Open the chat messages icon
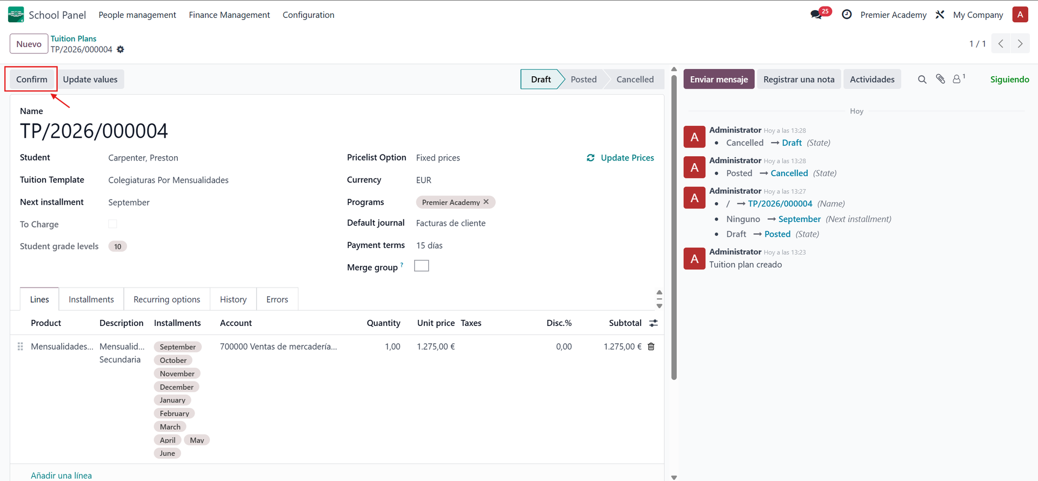 click(x=816, y=15)
